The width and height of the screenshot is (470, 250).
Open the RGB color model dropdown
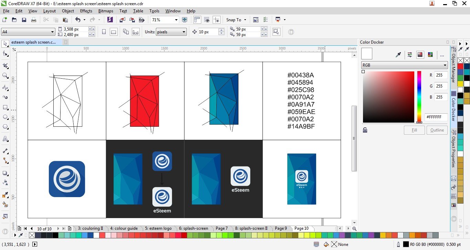(x=404, y=65)
